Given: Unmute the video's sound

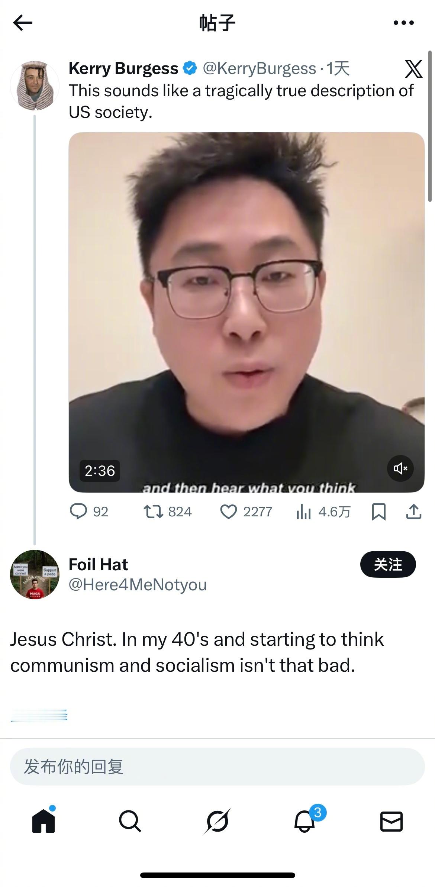Looking at the screenshot, I should tap(400, 468).
